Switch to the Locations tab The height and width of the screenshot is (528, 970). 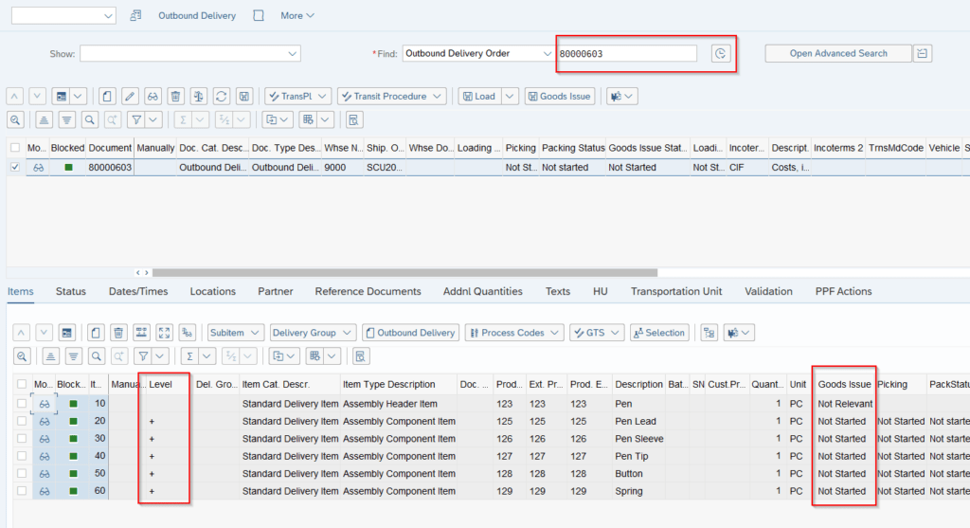click(213, 292)
